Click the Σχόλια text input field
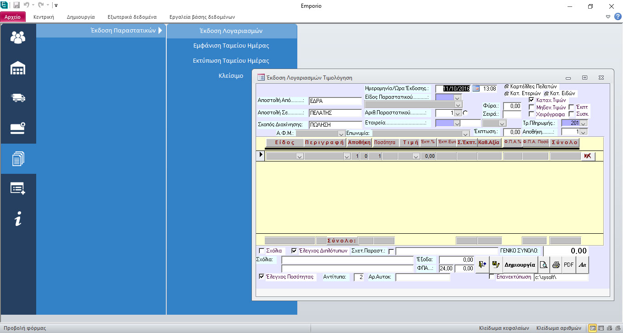 point(347,260)
